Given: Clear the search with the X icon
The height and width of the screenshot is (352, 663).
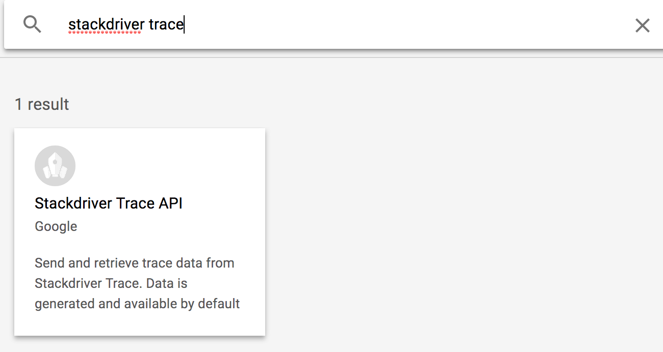Looking at the screenshot, I should tap(642, 25).
